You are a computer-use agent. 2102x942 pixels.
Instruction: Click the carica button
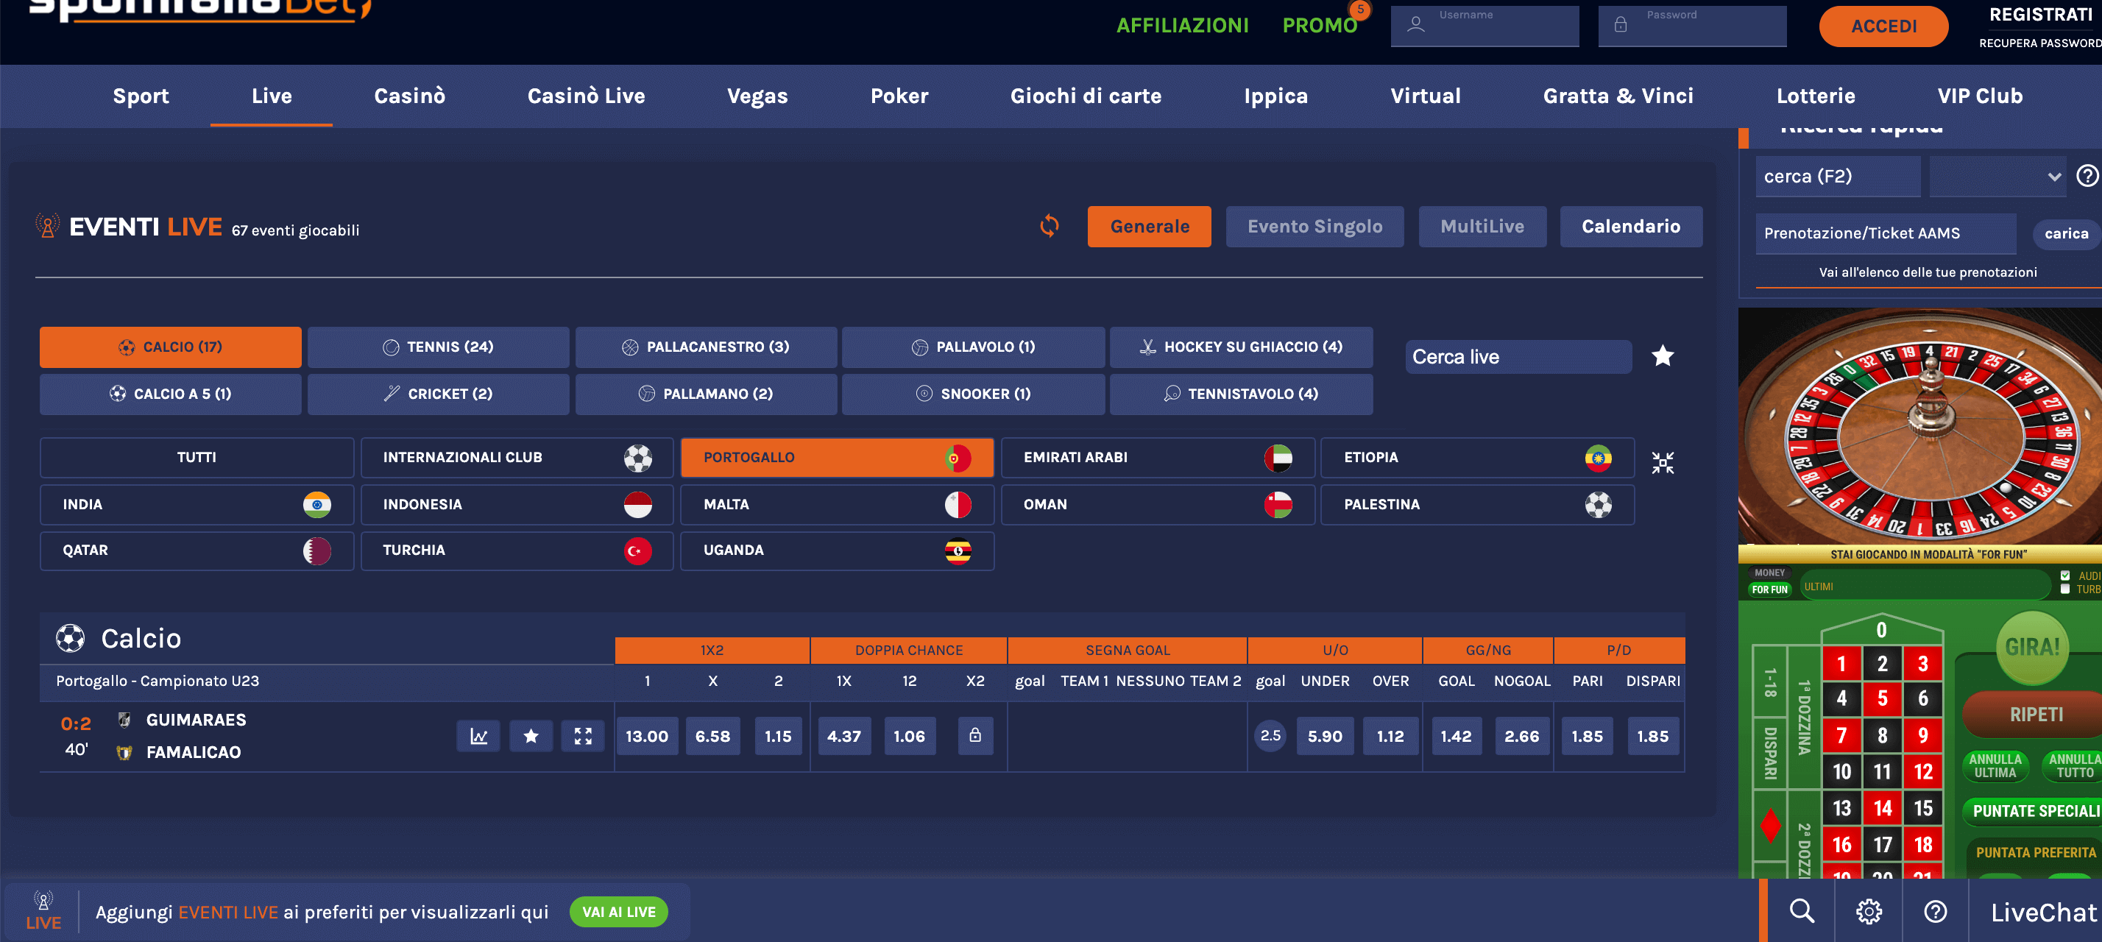(2066, 234)
